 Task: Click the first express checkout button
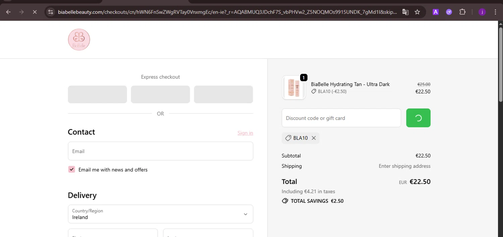click(97, 95)
